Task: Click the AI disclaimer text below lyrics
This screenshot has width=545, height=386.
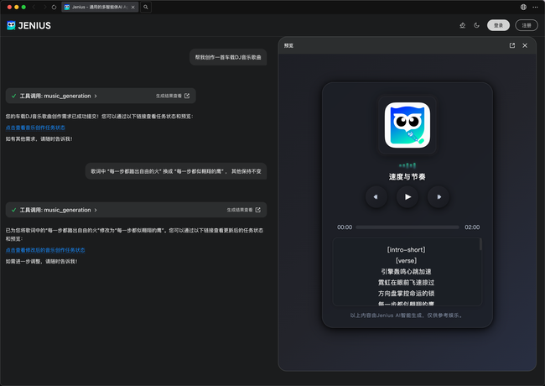Action: (407, 316)
